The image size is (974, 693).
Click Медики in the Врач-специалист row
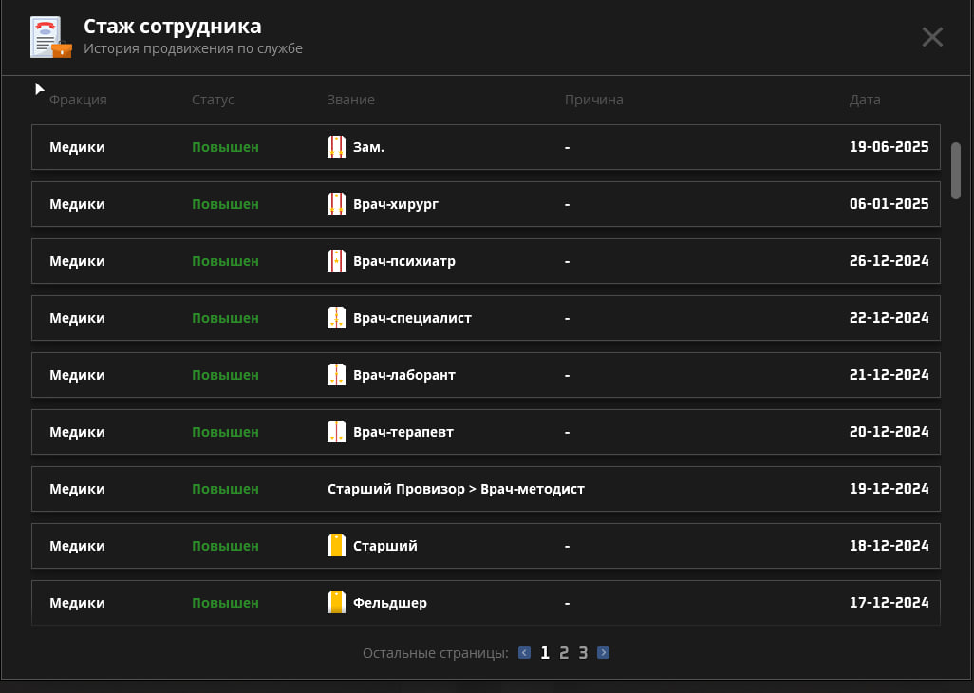point(78,318)
